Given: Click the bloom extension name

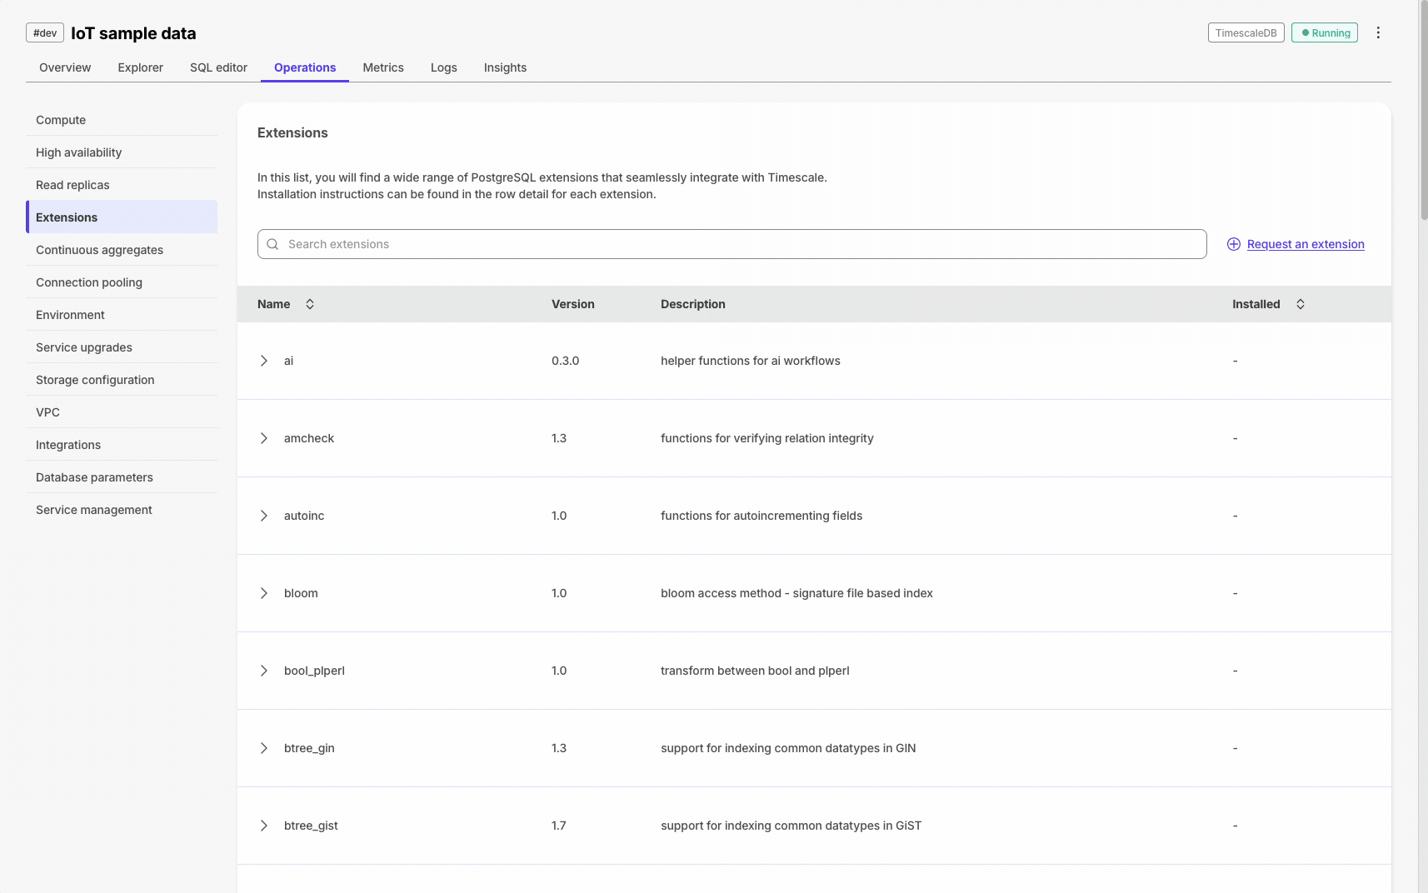Looking at the screenshot, I should click(301, 593).
